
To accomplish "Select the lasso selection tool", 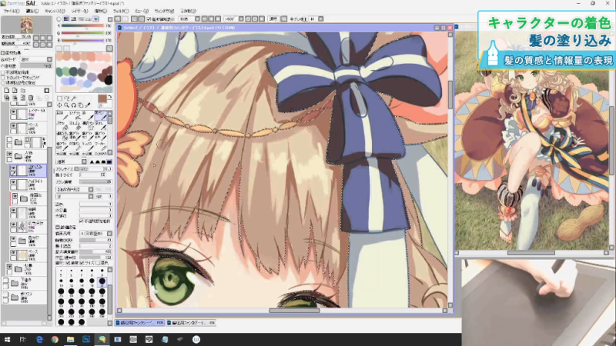I will coord(66,98).
